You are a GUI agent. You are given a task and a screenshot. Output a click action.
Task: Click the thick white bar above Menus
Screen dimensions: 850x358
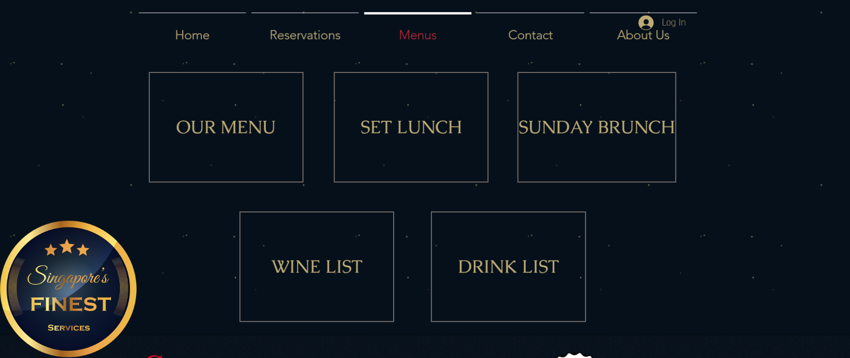(x=418, y=13)
